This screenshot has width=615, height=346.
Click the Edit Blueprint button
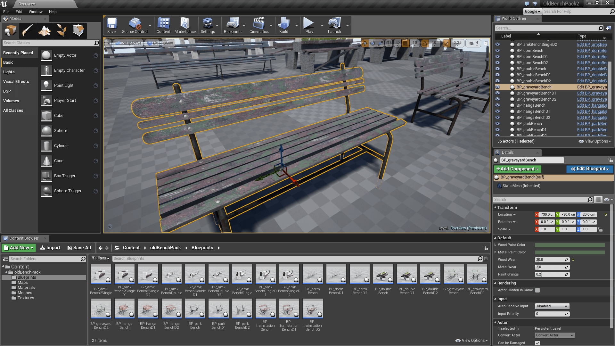pos(589,169)
